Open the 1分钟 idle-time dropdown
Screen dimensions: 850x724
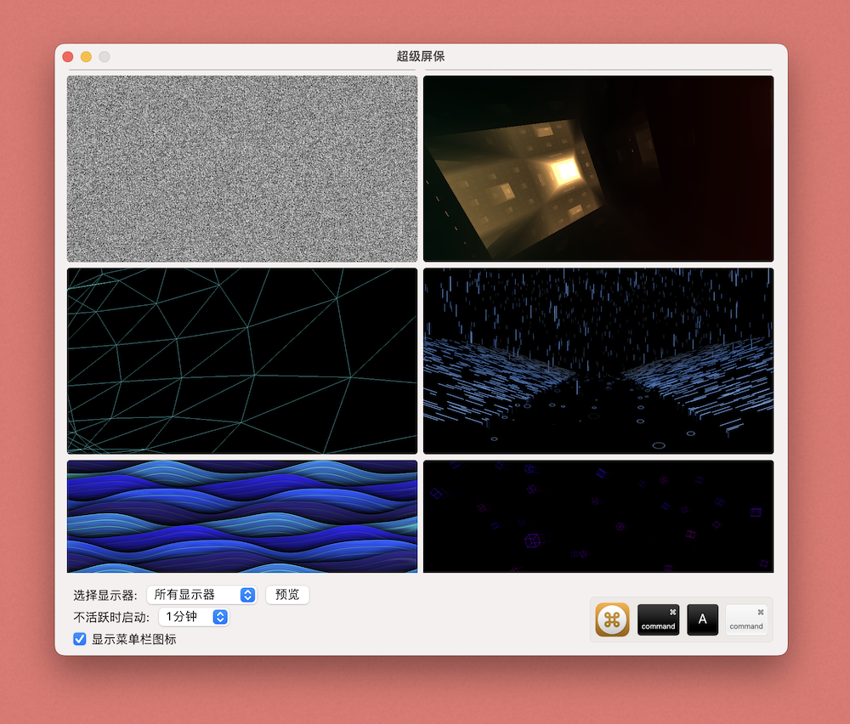click(x=194, y=617)
